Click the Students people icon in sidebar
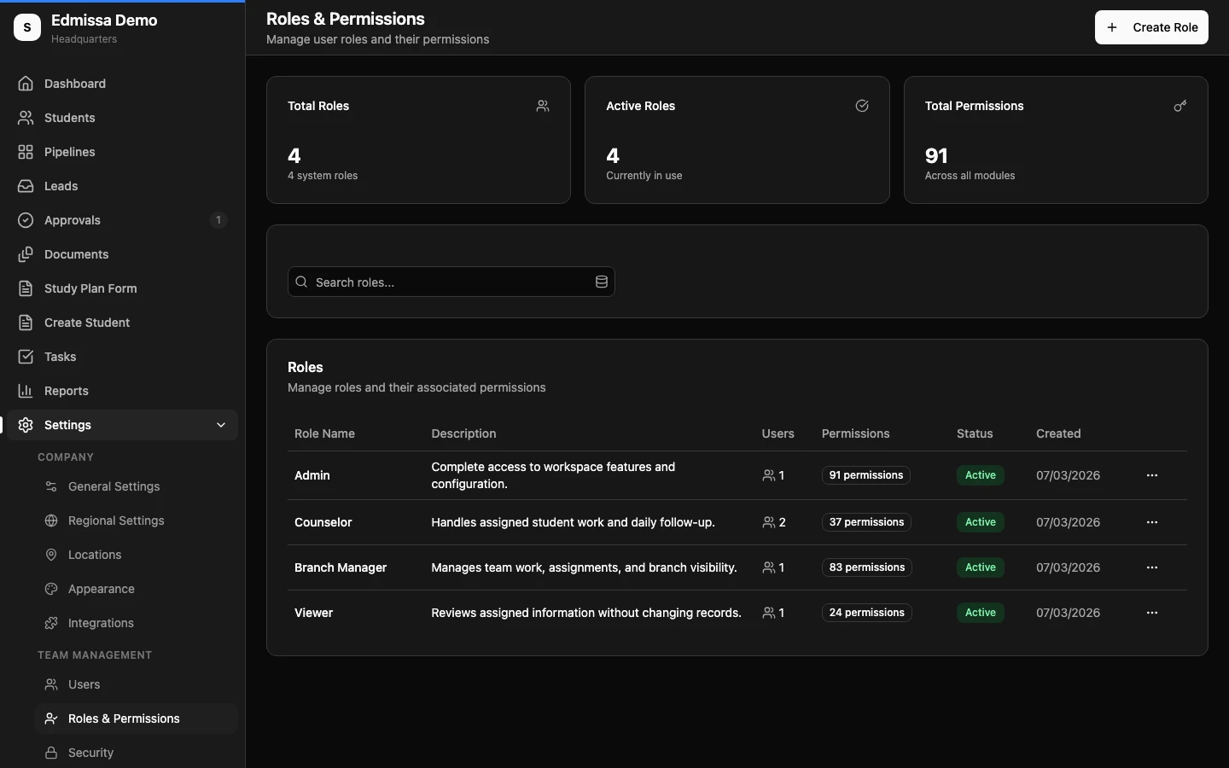 click(x=26, y=118)
